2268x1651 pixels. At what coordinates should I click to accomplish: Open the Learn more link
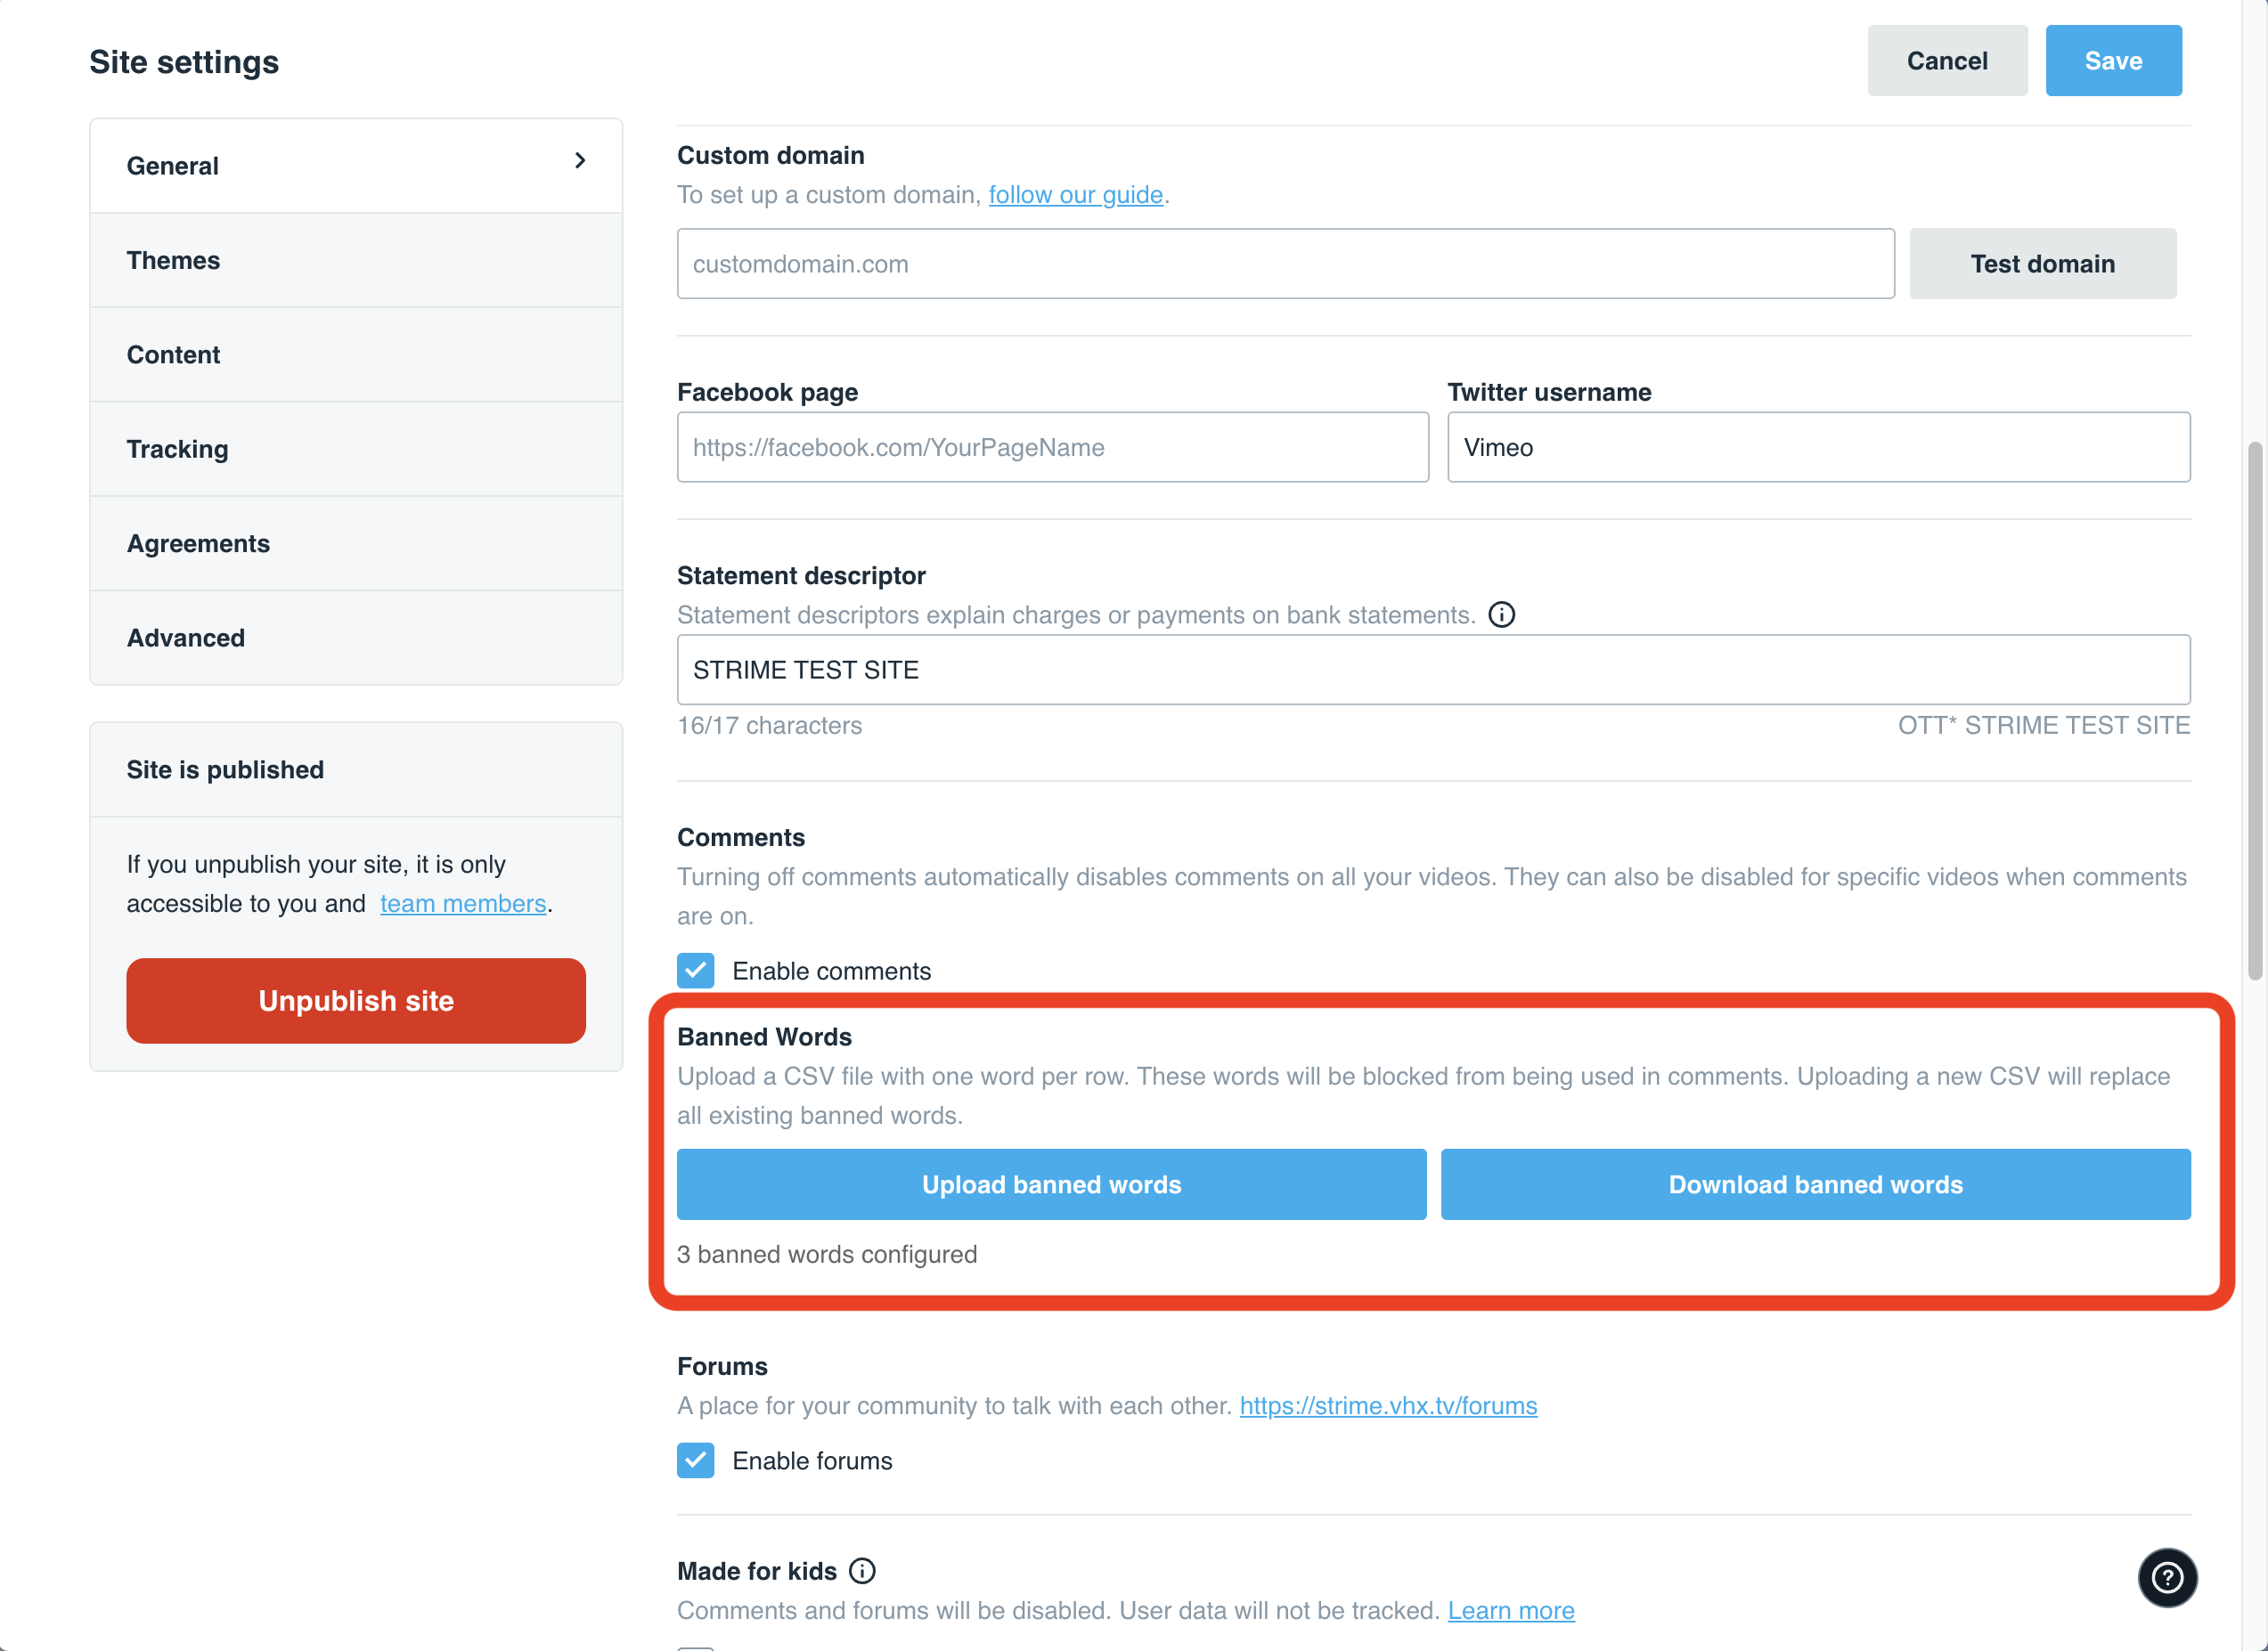pyautogui.click(x=1510, y=1610)
